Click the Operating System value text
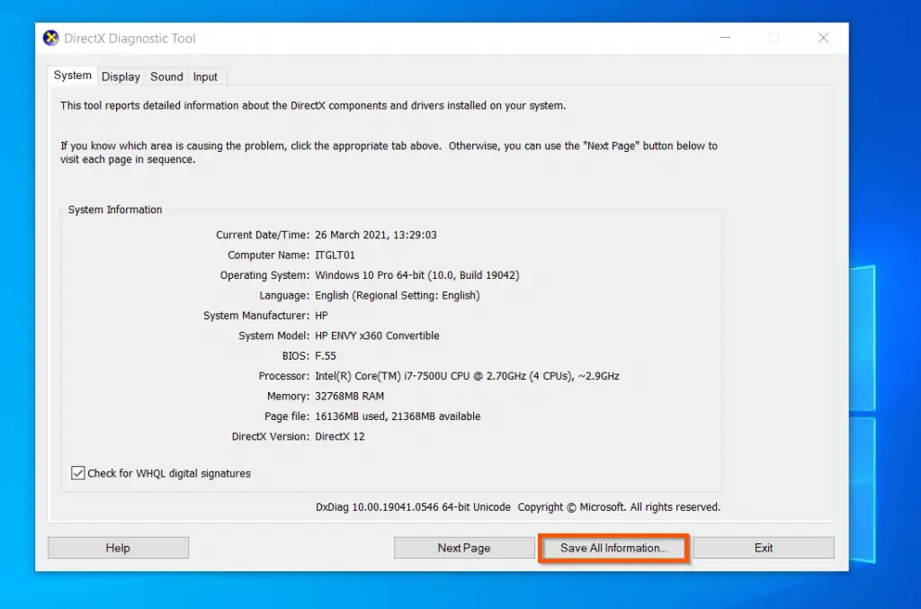Image resolution: width=921 pixels, height=609 pixels. [417, 275]
